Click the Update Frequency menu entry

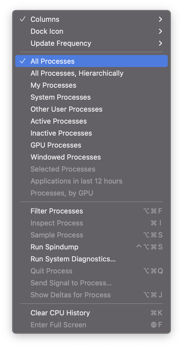61,43
